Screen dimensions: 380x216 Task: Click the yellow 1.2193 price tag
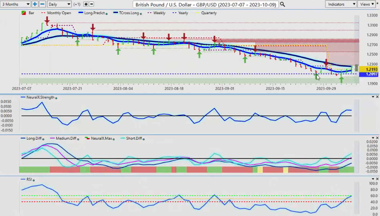[x=368, y=70]
